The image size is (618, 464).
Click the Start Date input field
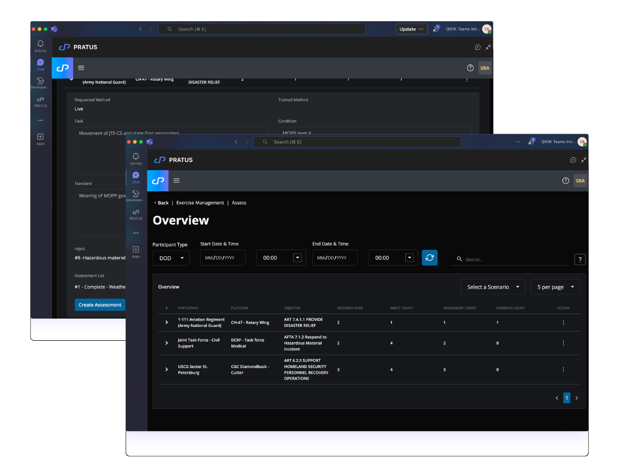click(x=222, y=258)
